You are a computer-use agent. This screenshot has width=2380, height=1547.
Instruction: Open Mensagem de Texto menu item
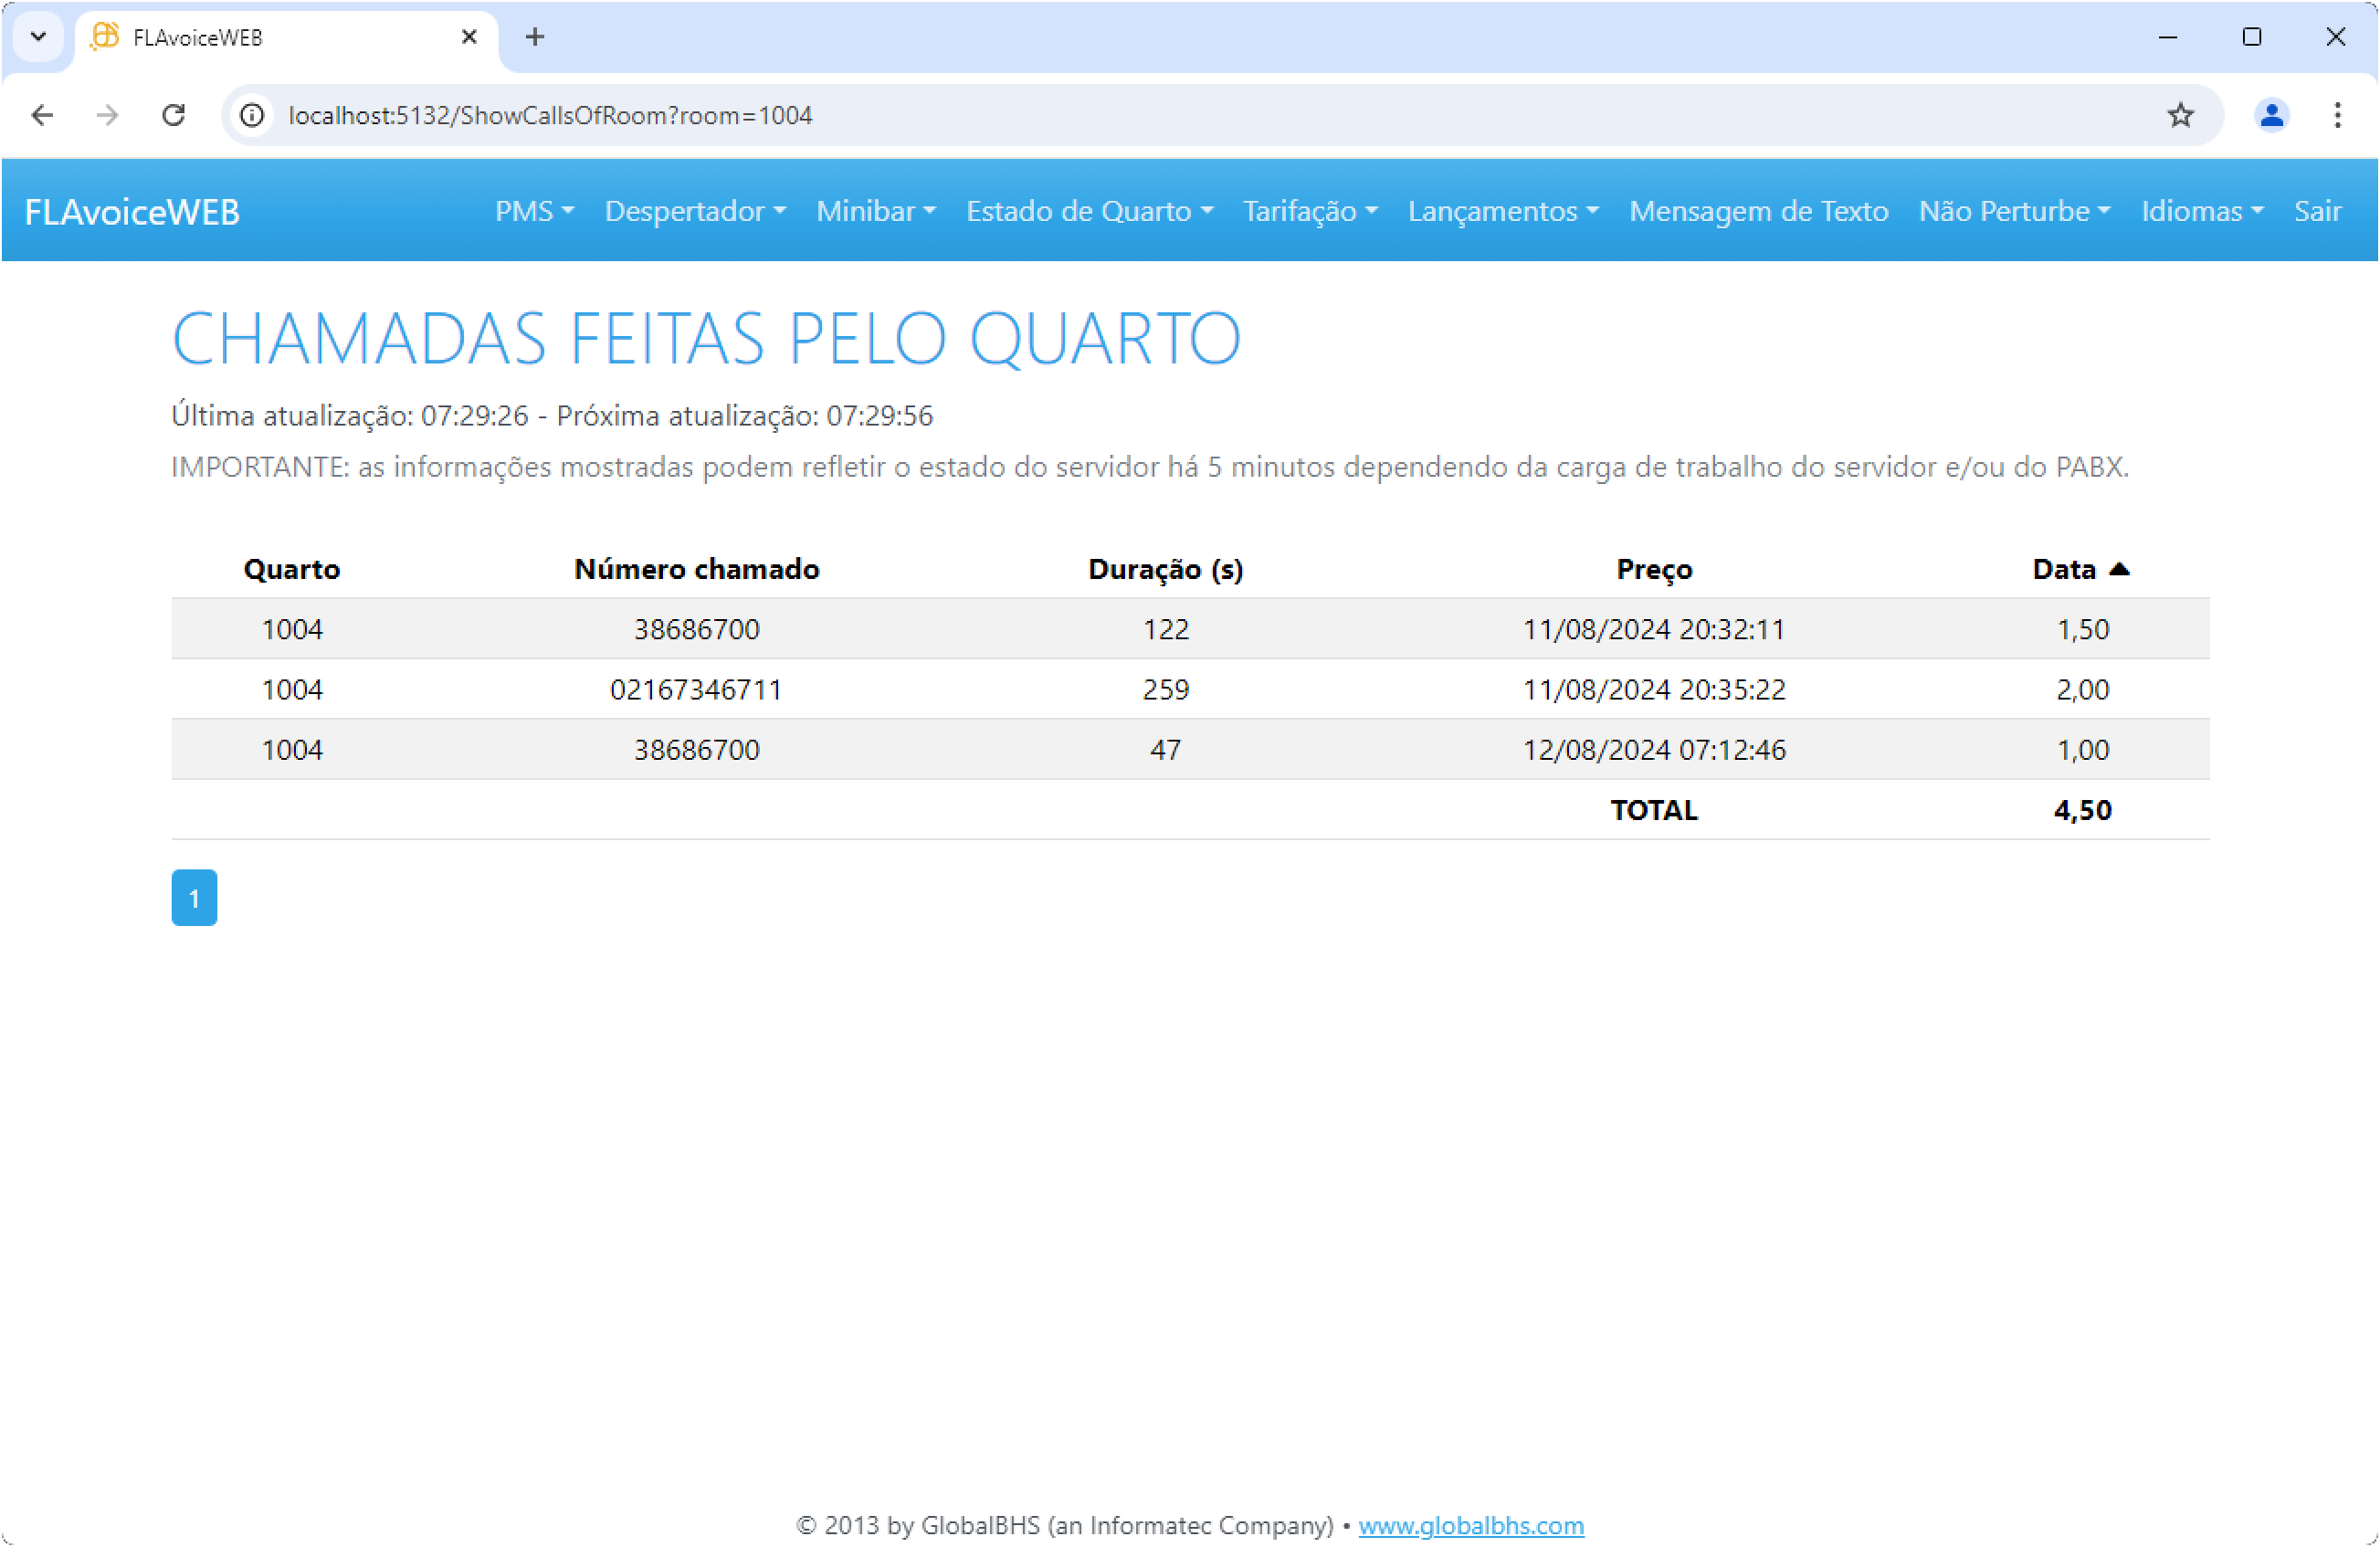pyautogui.click(x=1758, y=211)
